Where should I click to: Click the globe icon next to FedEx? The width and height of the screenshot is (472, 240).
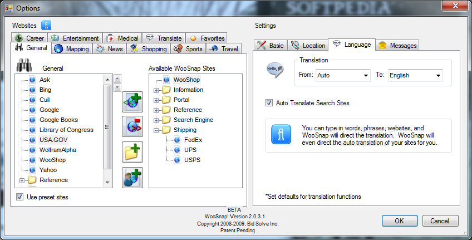[x=178, y=140]
